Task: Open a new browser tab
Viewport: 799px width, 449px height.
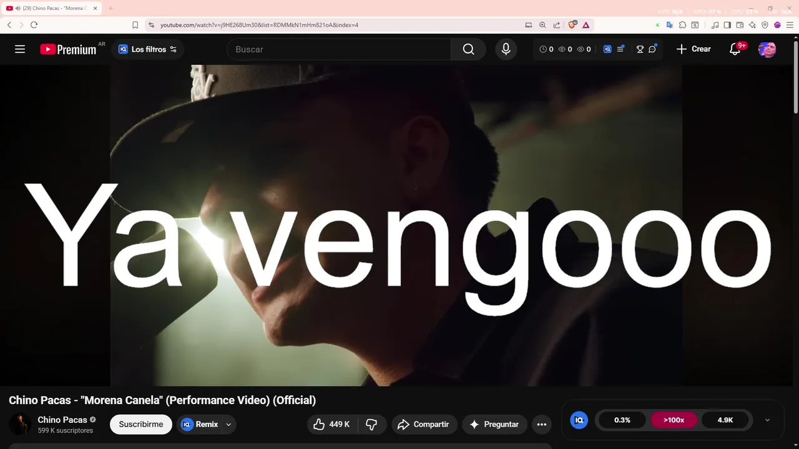Action: 110,8
